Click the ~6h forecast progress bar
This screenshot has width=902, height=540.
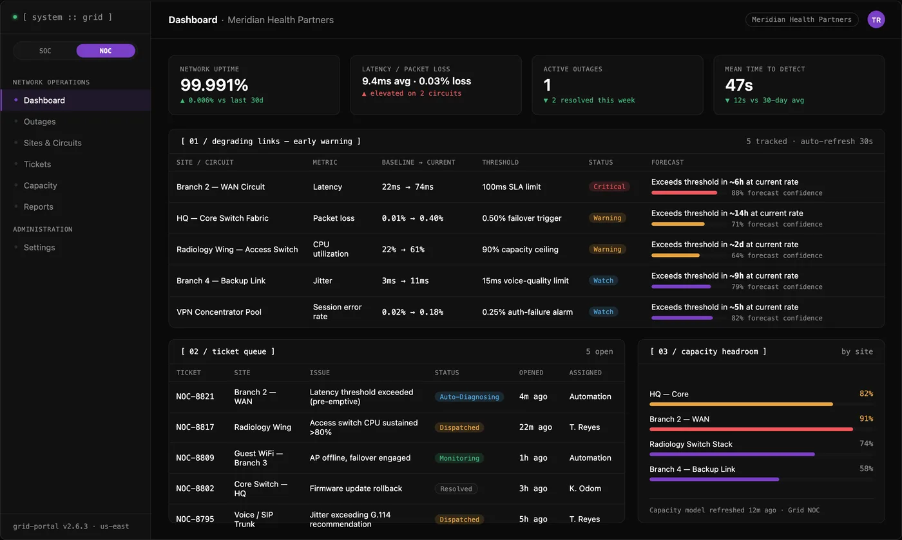[689, 192]
